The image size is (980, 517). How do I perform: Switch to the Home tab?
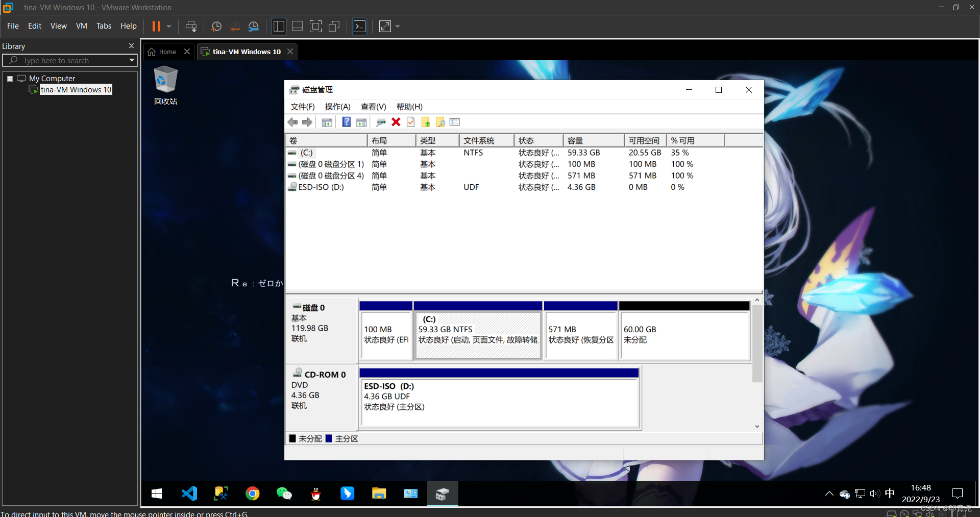(162, 52)
